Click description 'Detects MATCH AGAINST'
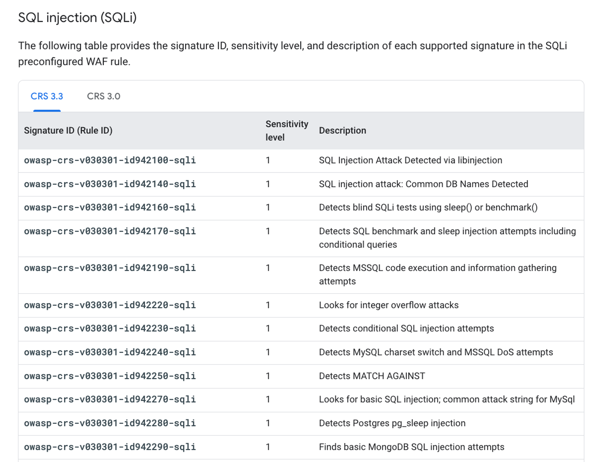Viewport: 609px width, 462px height. pyautogui.click(x=372, y=376)
